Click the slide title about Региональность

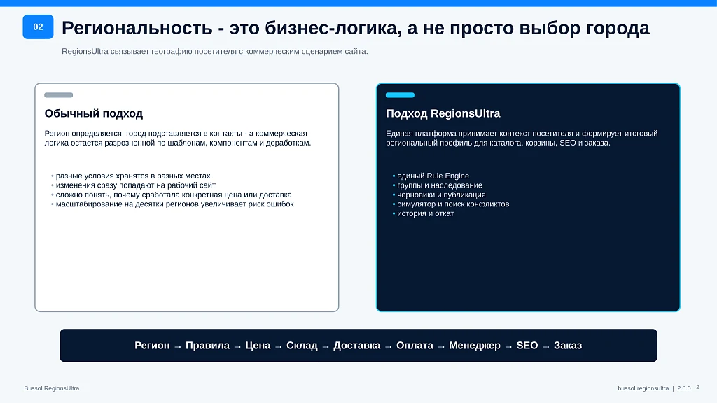[355, 28]
